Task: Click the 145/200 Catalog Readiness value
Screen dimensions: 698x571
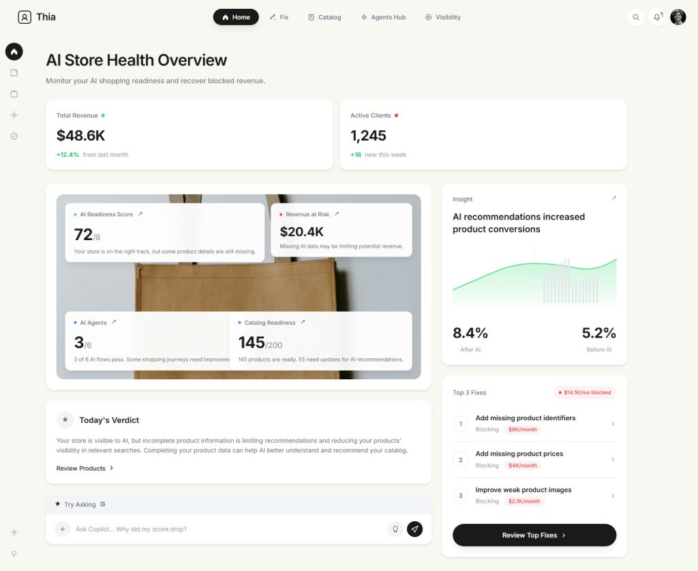Action: click(260, 342)
